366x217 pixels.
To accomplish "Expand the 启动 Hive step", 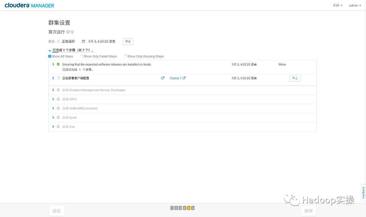I will 53,127.
